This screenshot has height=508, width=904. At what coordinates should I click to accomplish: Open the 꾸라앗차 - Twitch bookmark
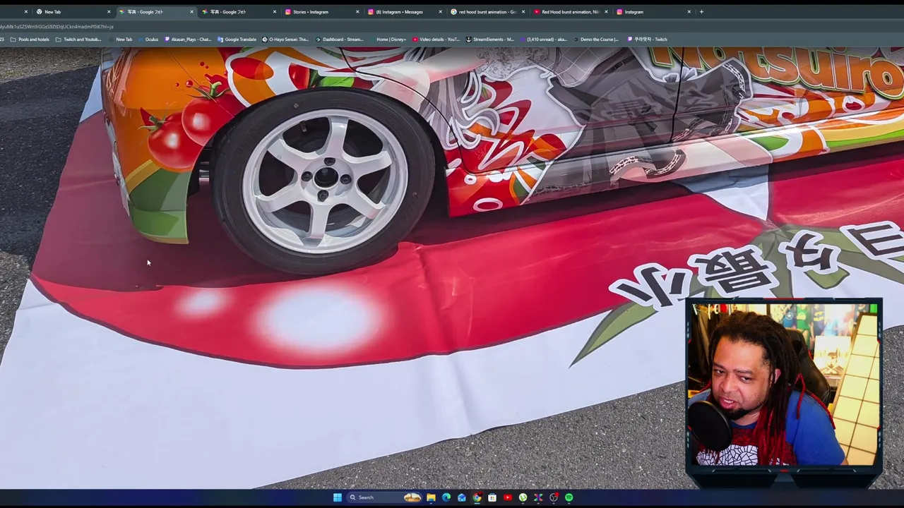coord(648,40)
